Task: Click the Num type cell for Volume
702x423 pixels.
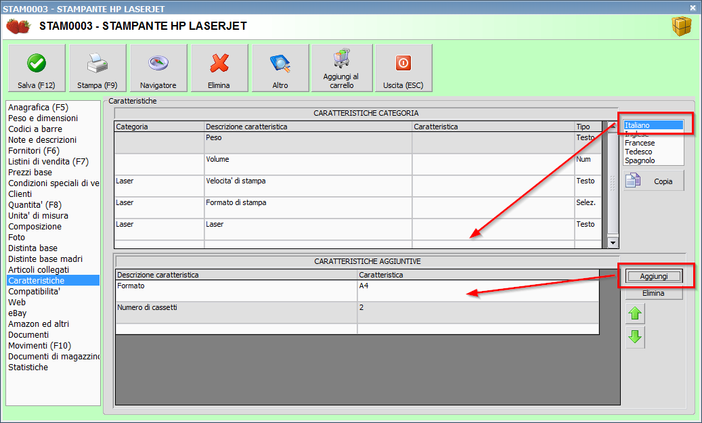Action: [x=588, y=164]
